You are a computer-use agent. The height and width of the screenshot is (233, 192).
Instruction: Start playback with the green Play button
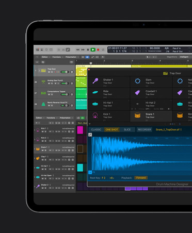tap(93, 49)
